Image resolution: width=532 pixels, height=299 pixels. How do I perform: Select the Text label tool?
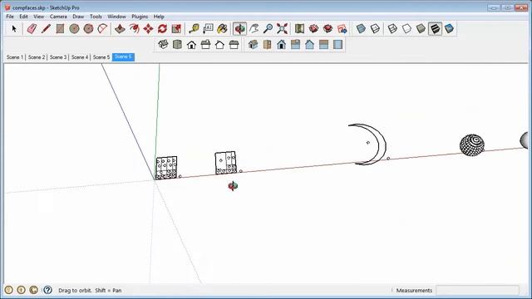pos(208,29)
